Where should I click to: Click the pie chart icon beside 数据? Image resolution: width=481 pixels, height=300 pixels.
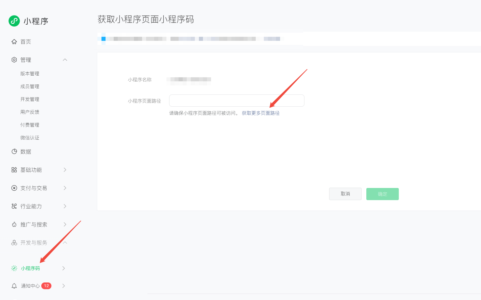(14, 152)
